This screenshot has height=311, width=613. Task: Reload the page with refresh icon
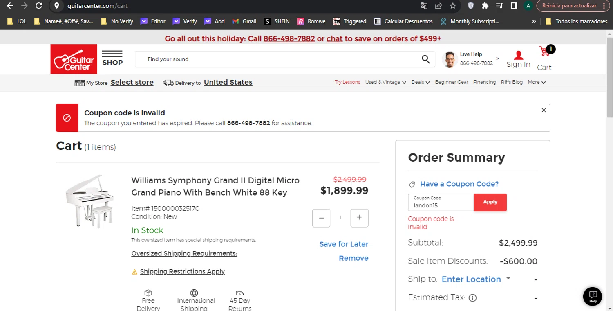coord(39,6)
